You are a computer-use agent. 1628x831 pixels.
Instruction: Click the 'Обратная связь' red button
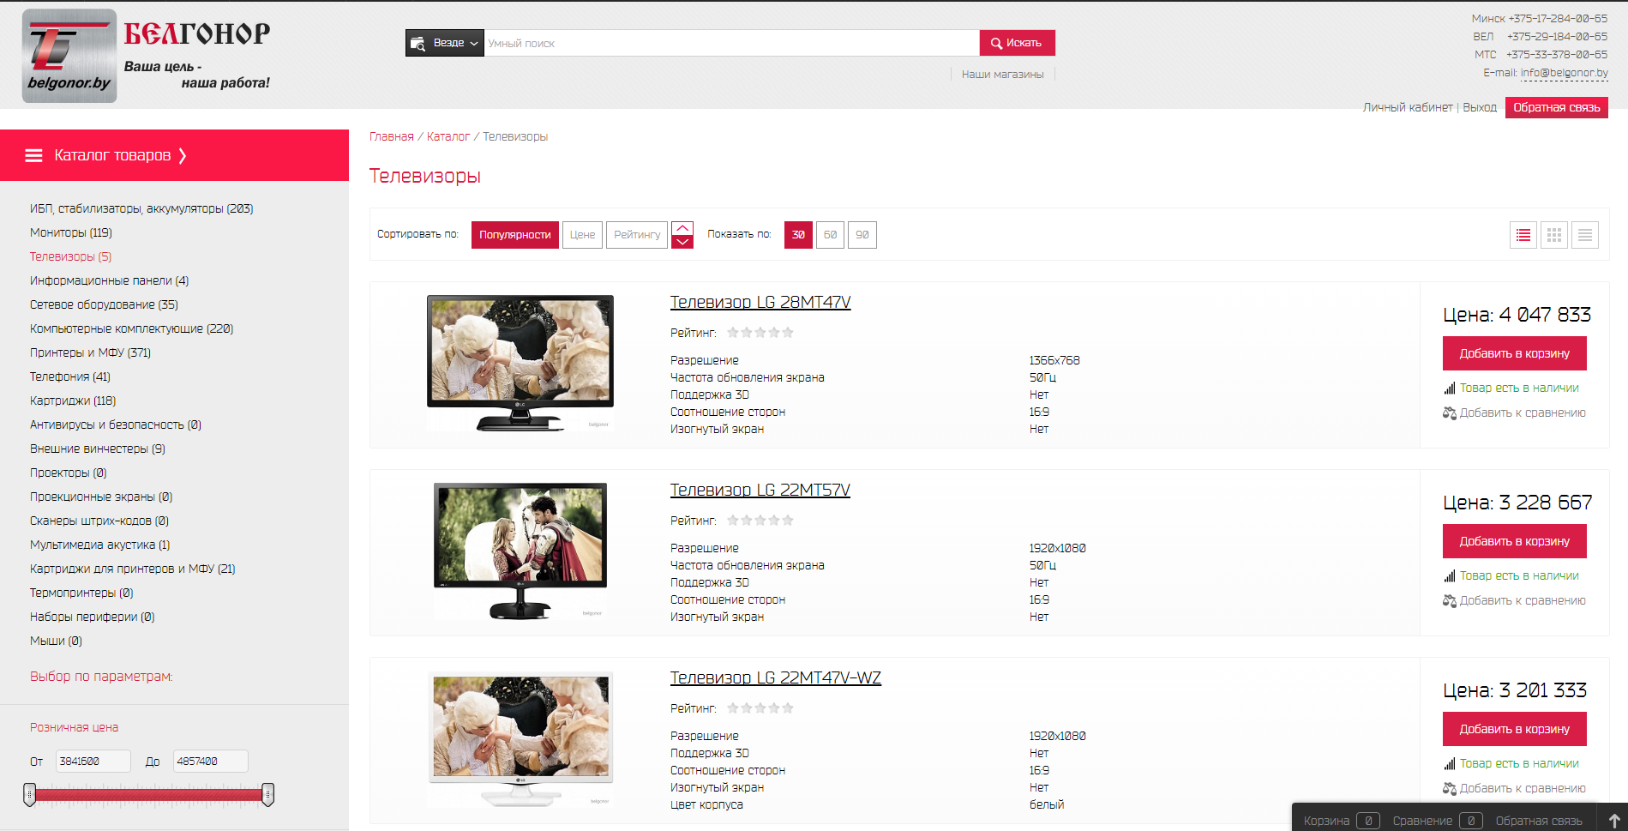point(1557,107)
